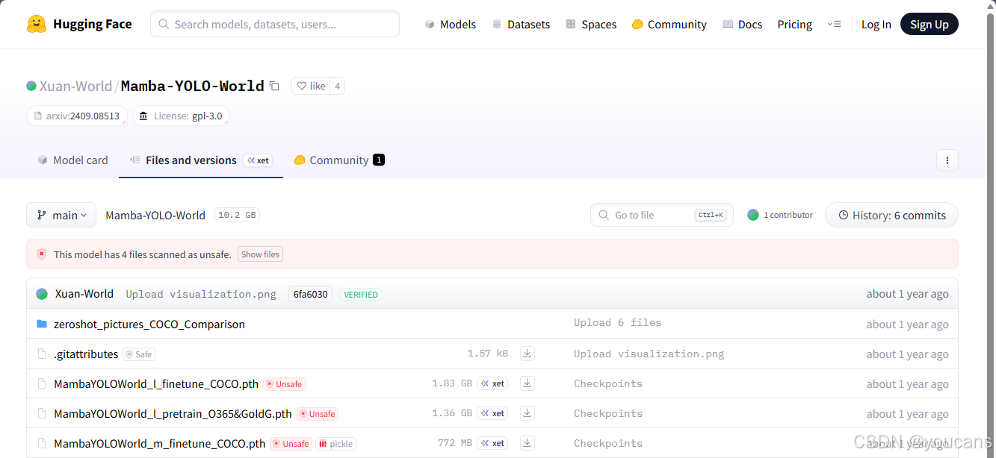996x458 pixels.
Task: Focus the Go to file field
Action: pyautogui.click(x=661, y=215)
